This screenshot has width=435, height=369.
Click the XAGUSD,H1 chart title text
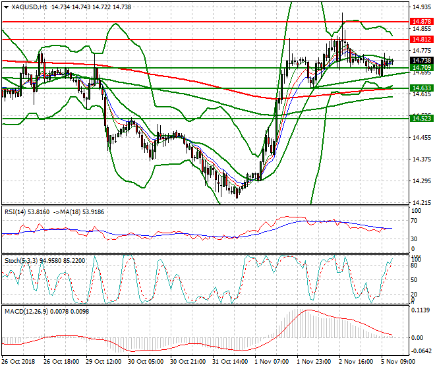30,7
